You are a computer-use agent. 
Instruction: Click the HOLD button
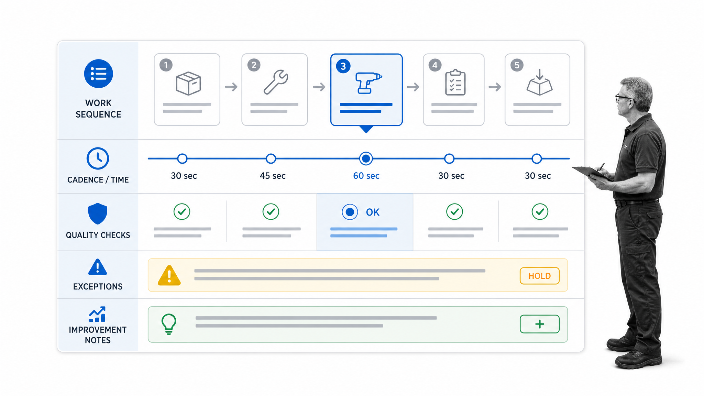click(x=540, y=276)
